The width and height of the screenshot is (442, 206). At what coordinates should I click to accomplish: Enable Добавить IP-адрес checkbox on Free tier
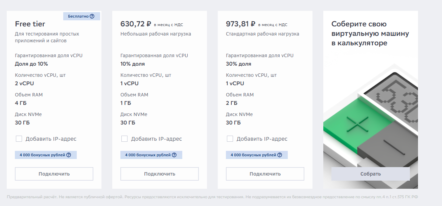pos(19,139)
